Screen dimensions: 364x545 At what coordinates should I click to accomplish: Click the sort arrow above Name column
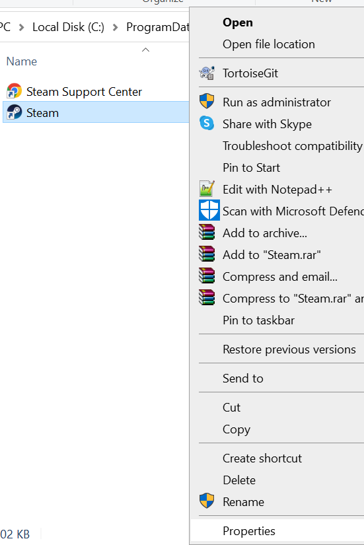tap(146, 50)
